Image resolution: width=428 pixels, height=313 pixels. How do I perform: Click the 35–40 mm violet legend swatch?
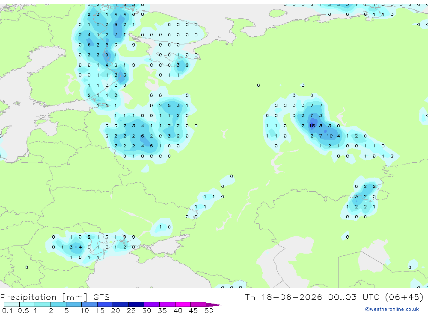[167, 304]
